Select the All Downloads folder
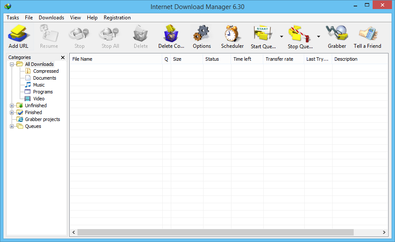395x242 pixels. (39, 64)
